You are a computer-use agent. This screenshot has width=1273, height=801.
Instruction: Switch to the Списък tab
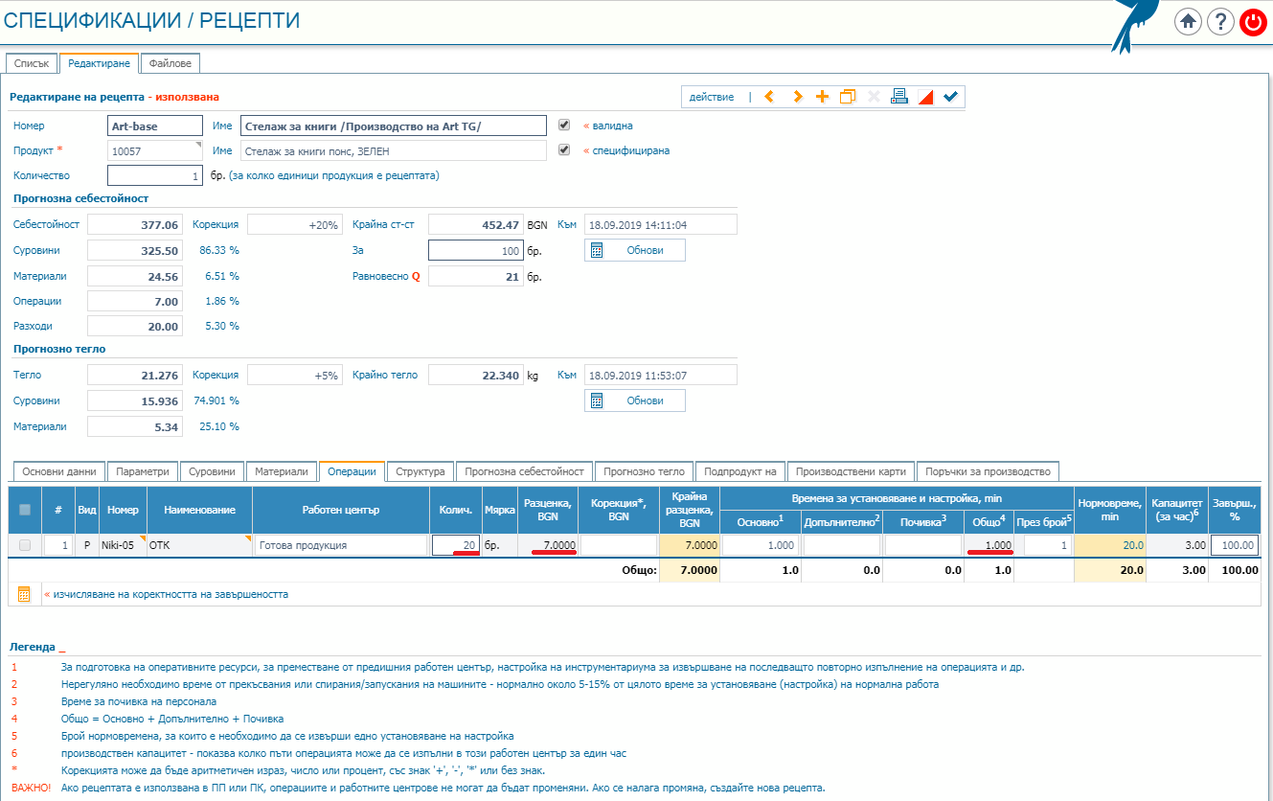[32, 63]
